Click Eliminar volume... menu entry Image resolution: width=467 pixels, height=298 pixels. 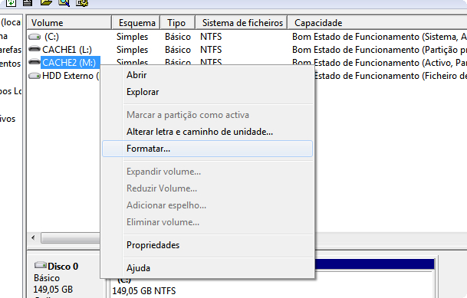[207, 222]
